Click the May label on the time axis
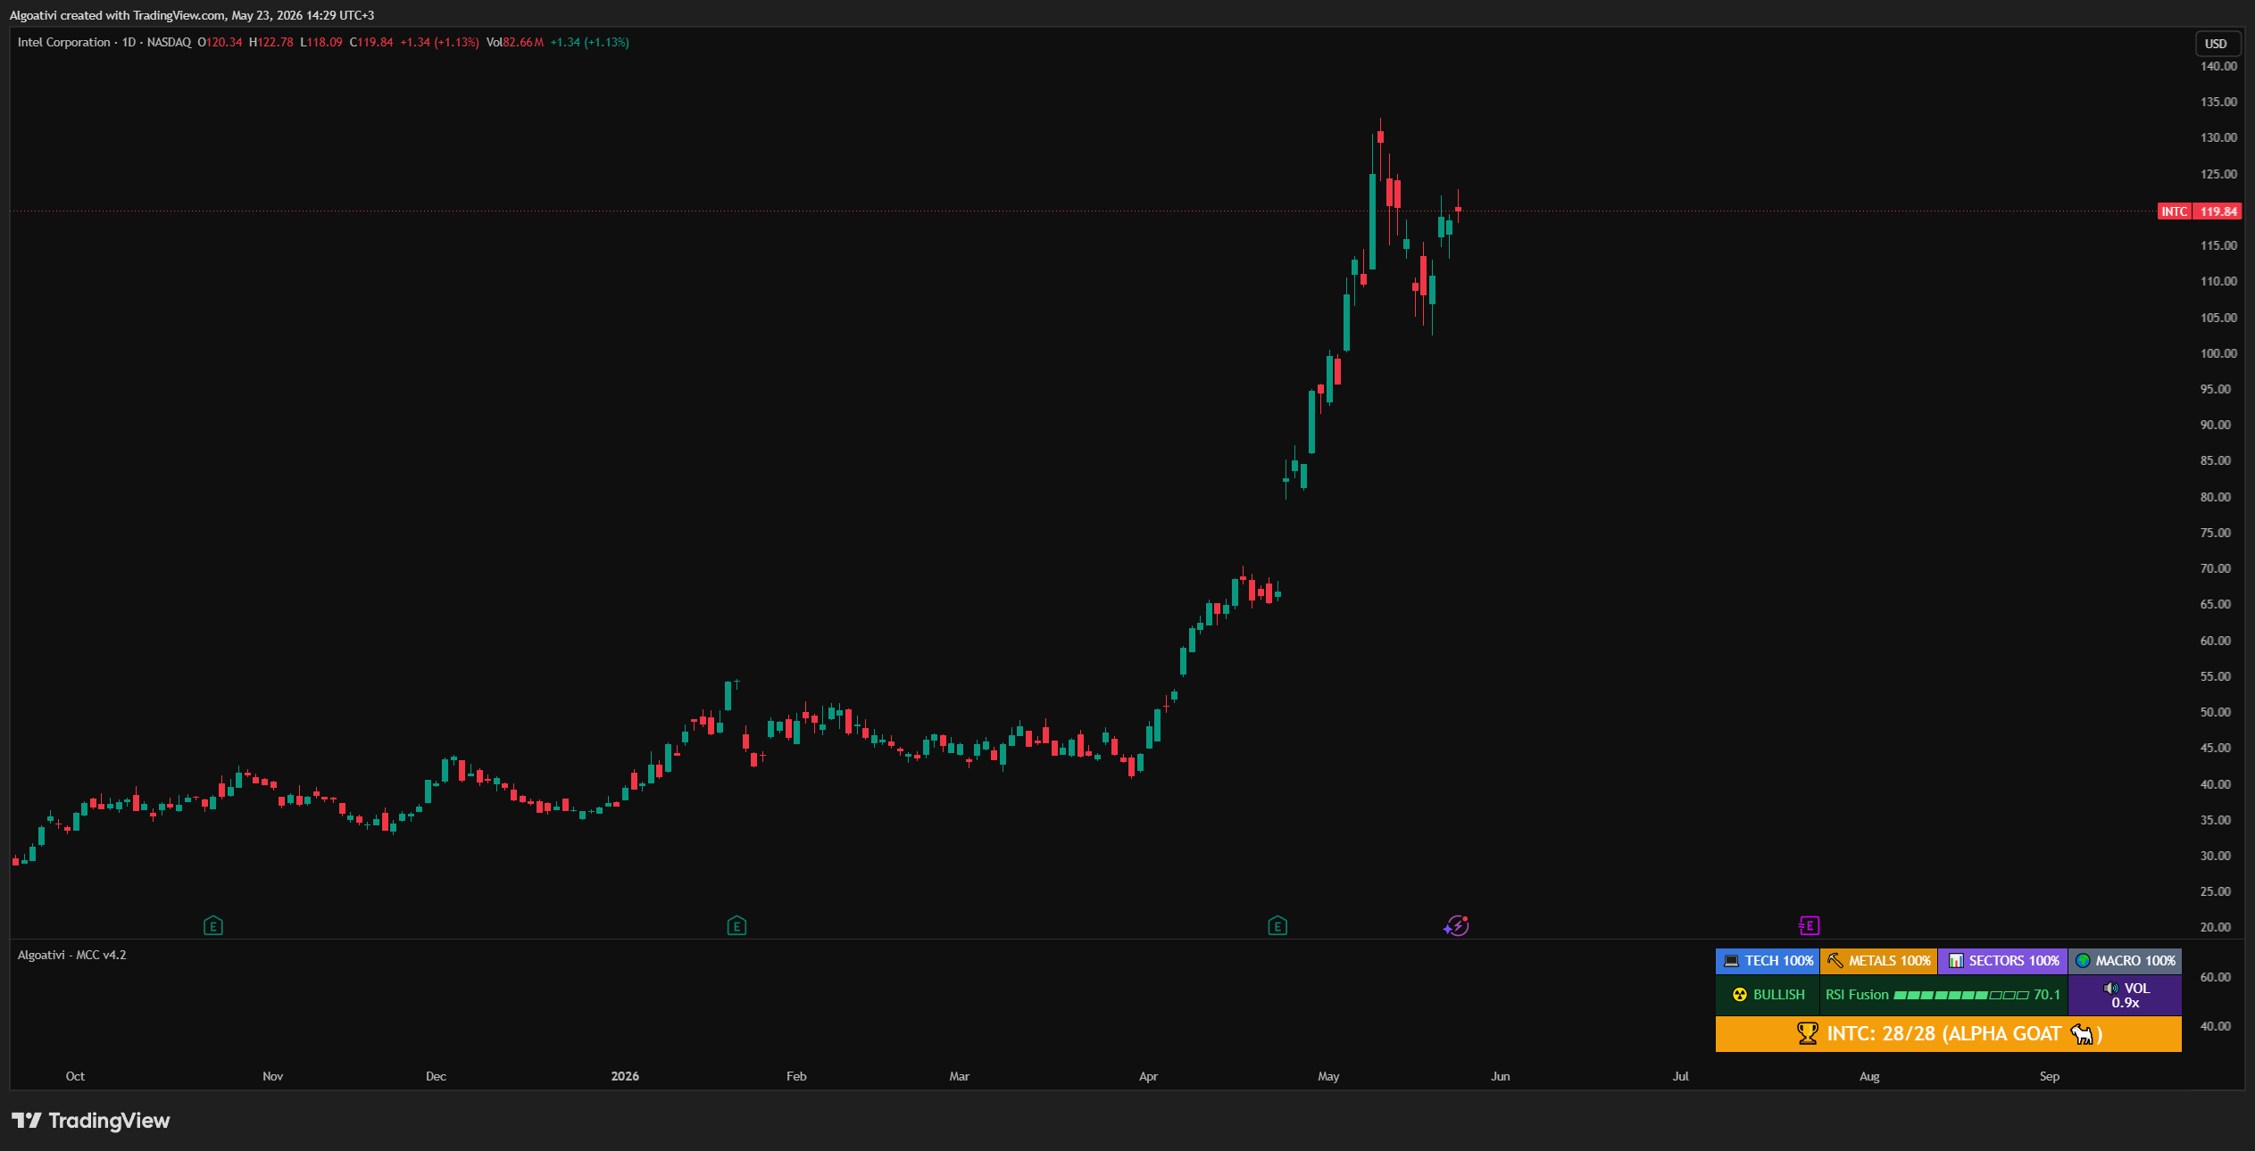The image size is (2255, 1151). click(1328, 1076)
